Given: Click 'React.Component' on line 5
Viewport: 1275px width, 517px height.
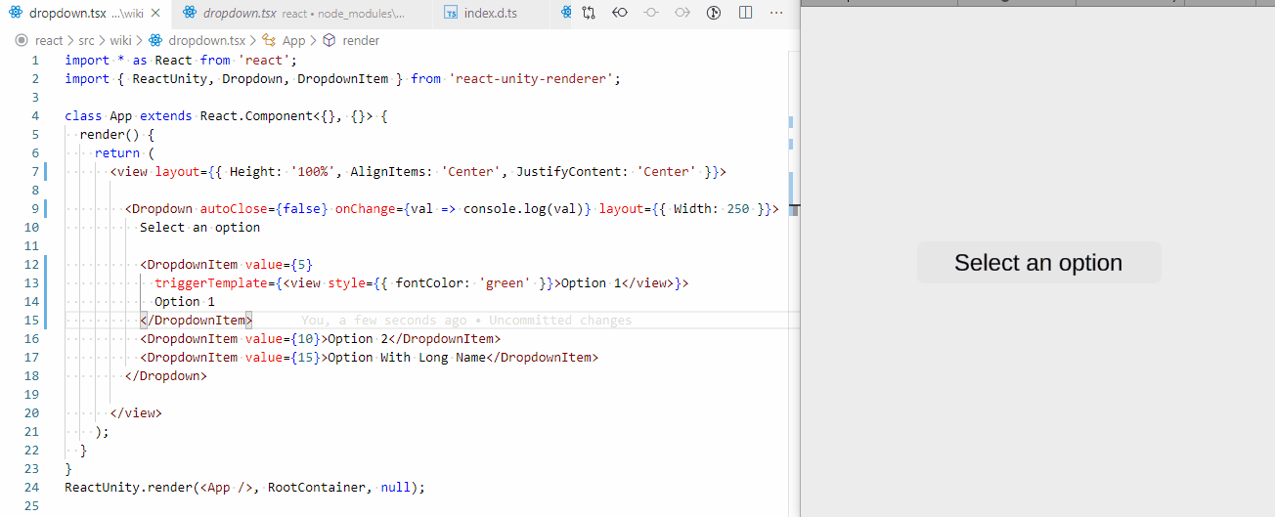Looking at the screenshot, I should 256,116.
